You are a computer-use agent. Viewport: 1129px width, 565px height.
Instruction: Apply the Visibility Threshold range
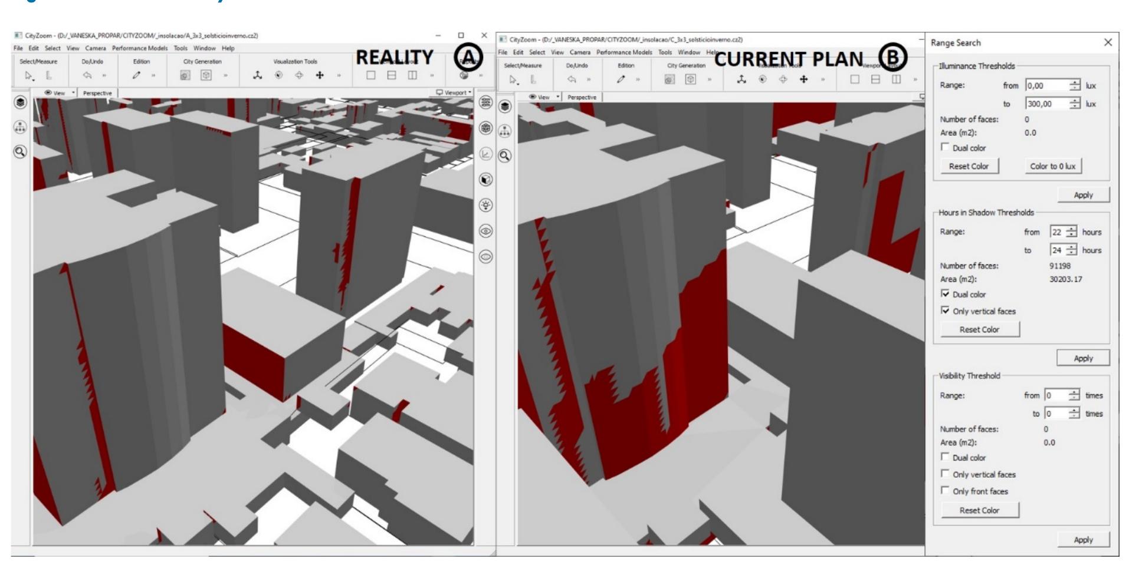(x=1083, y=540)
